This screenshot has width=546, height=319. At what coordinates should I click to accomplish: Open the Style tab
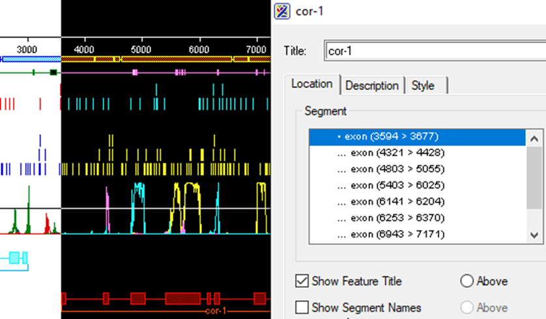point(423,85)
